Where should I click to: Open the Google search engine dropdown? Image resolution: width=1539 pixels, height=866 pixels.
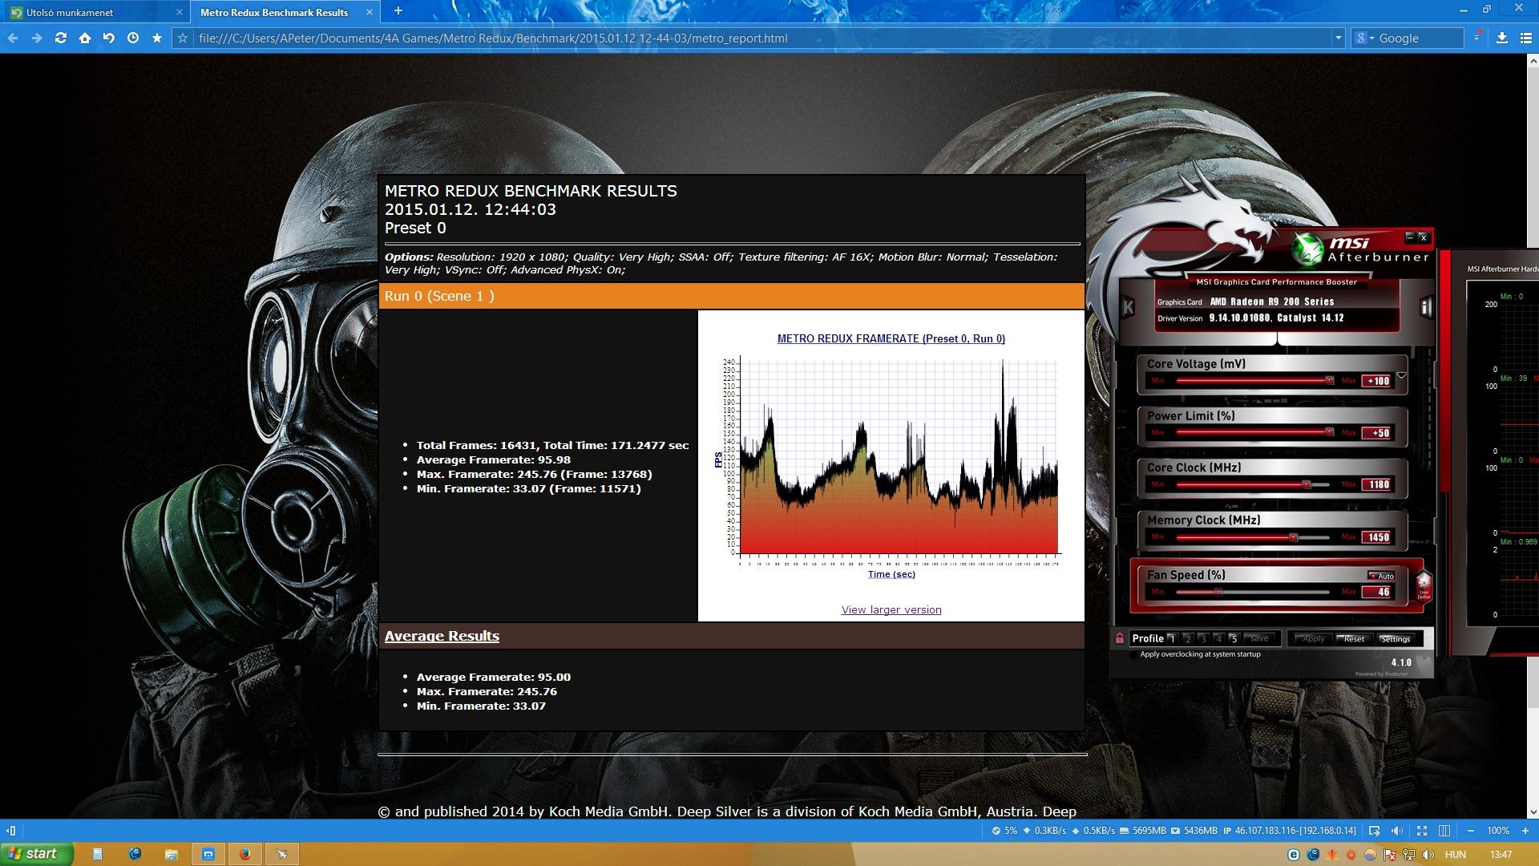tap(1364, 38)
